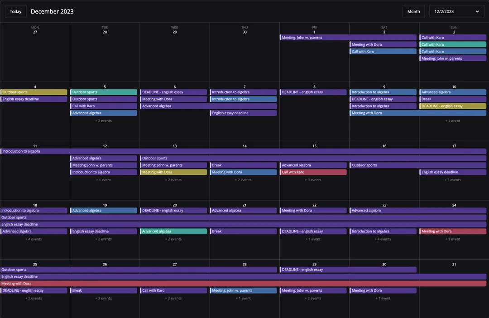Select the Introduction to algebra event on December 7
Screen dimensions: 489x318
click(244, 92)
